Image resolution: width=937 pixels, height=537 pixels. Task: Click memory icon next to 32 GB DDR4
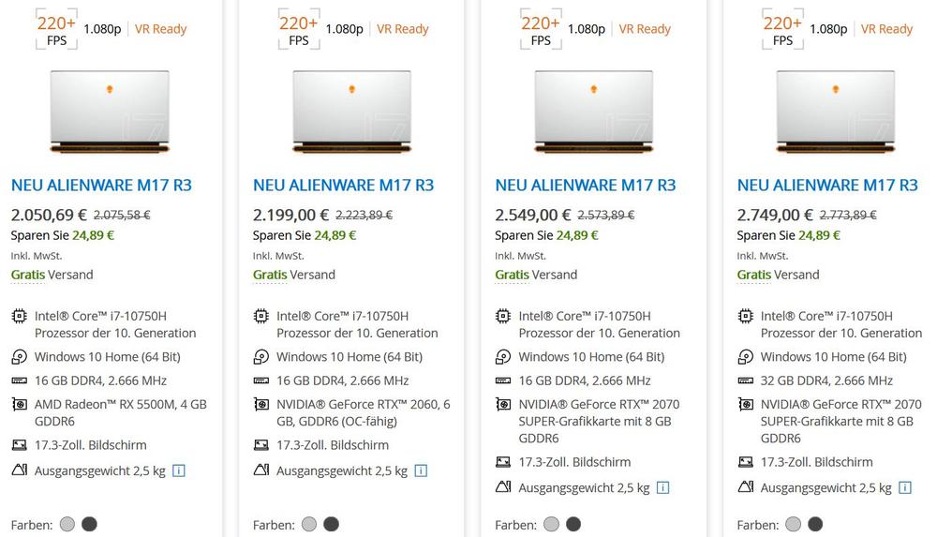746,380
